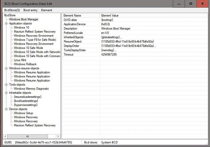Click the tree horizontal scrollbar thumb
The height and width of the screenshot is (147, 210).
[x=27, y=136]
